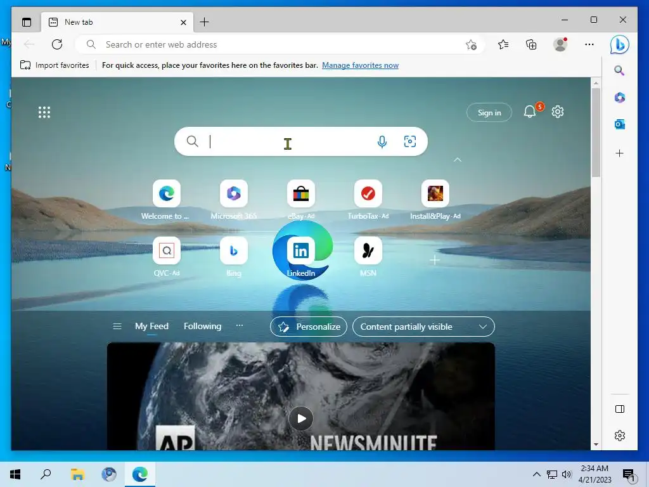This screenshot has width=649, height=487.
Task: Click the page search box
Action: [x=301, y=141]
